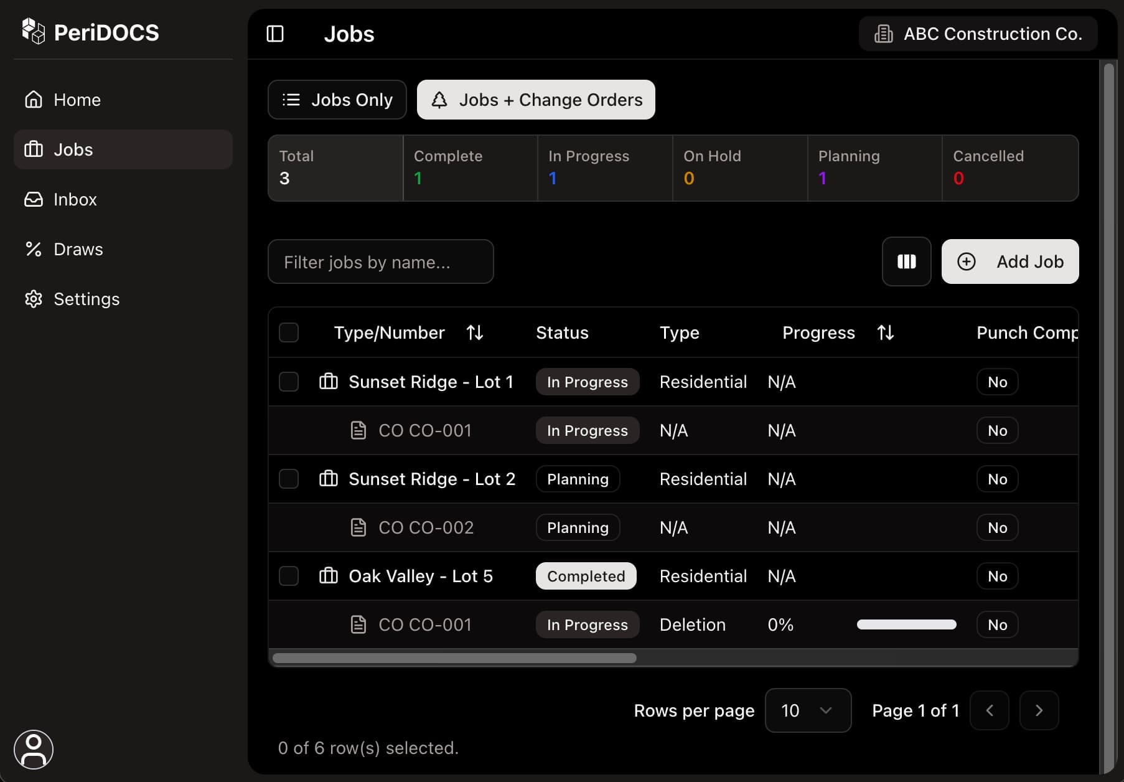Click the Add Job button
The width and height of the screenshot is (1124, 782).
click(1009, 261)
